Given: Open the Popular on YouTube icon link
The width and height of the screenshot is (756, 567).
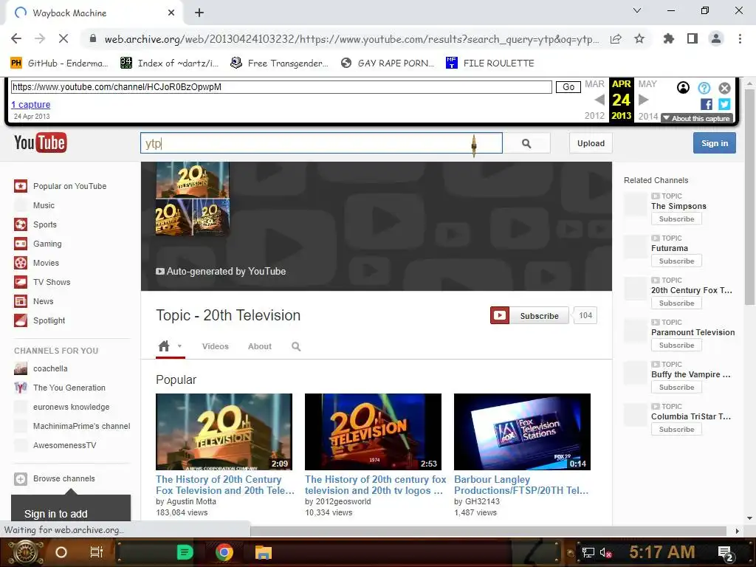Looking at the screenshot, I should tap(21, 186).
